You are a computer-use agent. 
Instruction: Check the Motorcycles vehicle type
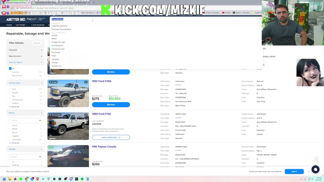coord(10,100)
